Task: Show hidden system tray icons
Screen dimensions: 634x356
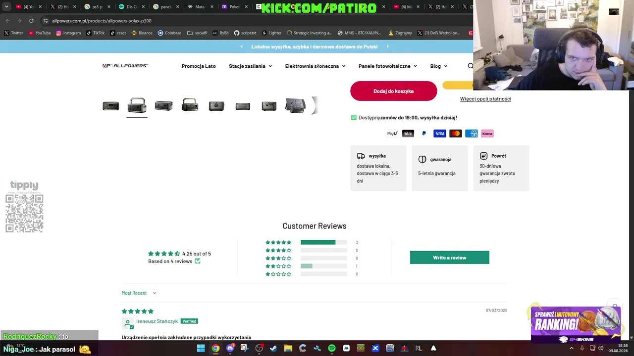Action: (x=571, y=348)
